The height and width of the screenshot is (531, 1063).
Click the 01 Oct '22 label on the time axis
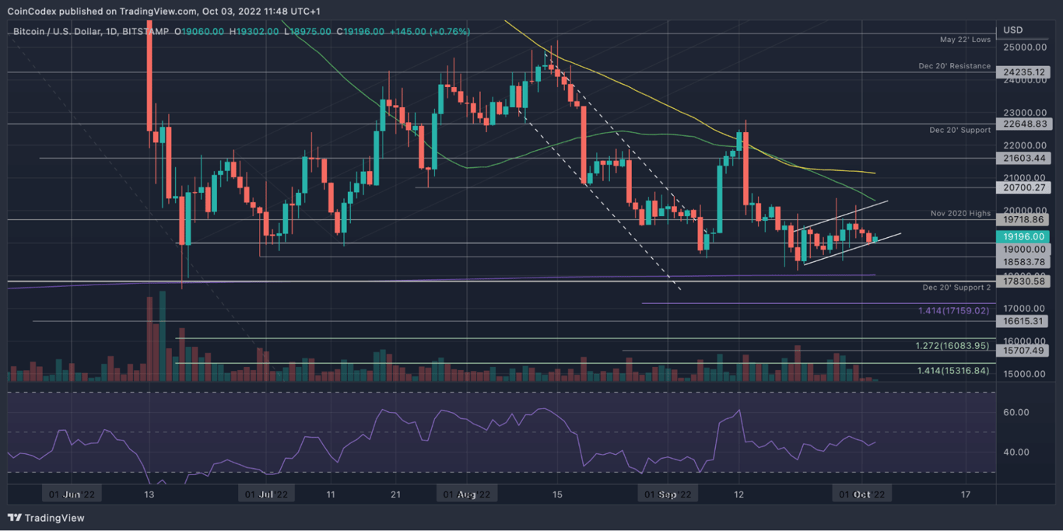click(861, 493)
